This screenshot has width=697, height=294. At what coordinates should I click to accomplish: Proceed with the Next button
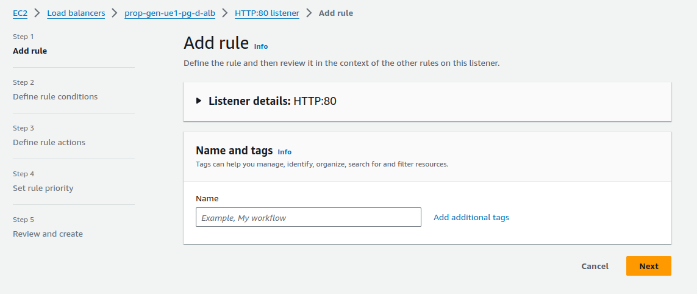coord(649,266)
